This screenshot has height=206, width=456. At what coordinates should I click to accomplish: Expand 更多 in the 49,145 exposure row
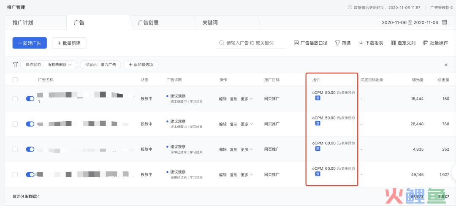pos(247,175)
